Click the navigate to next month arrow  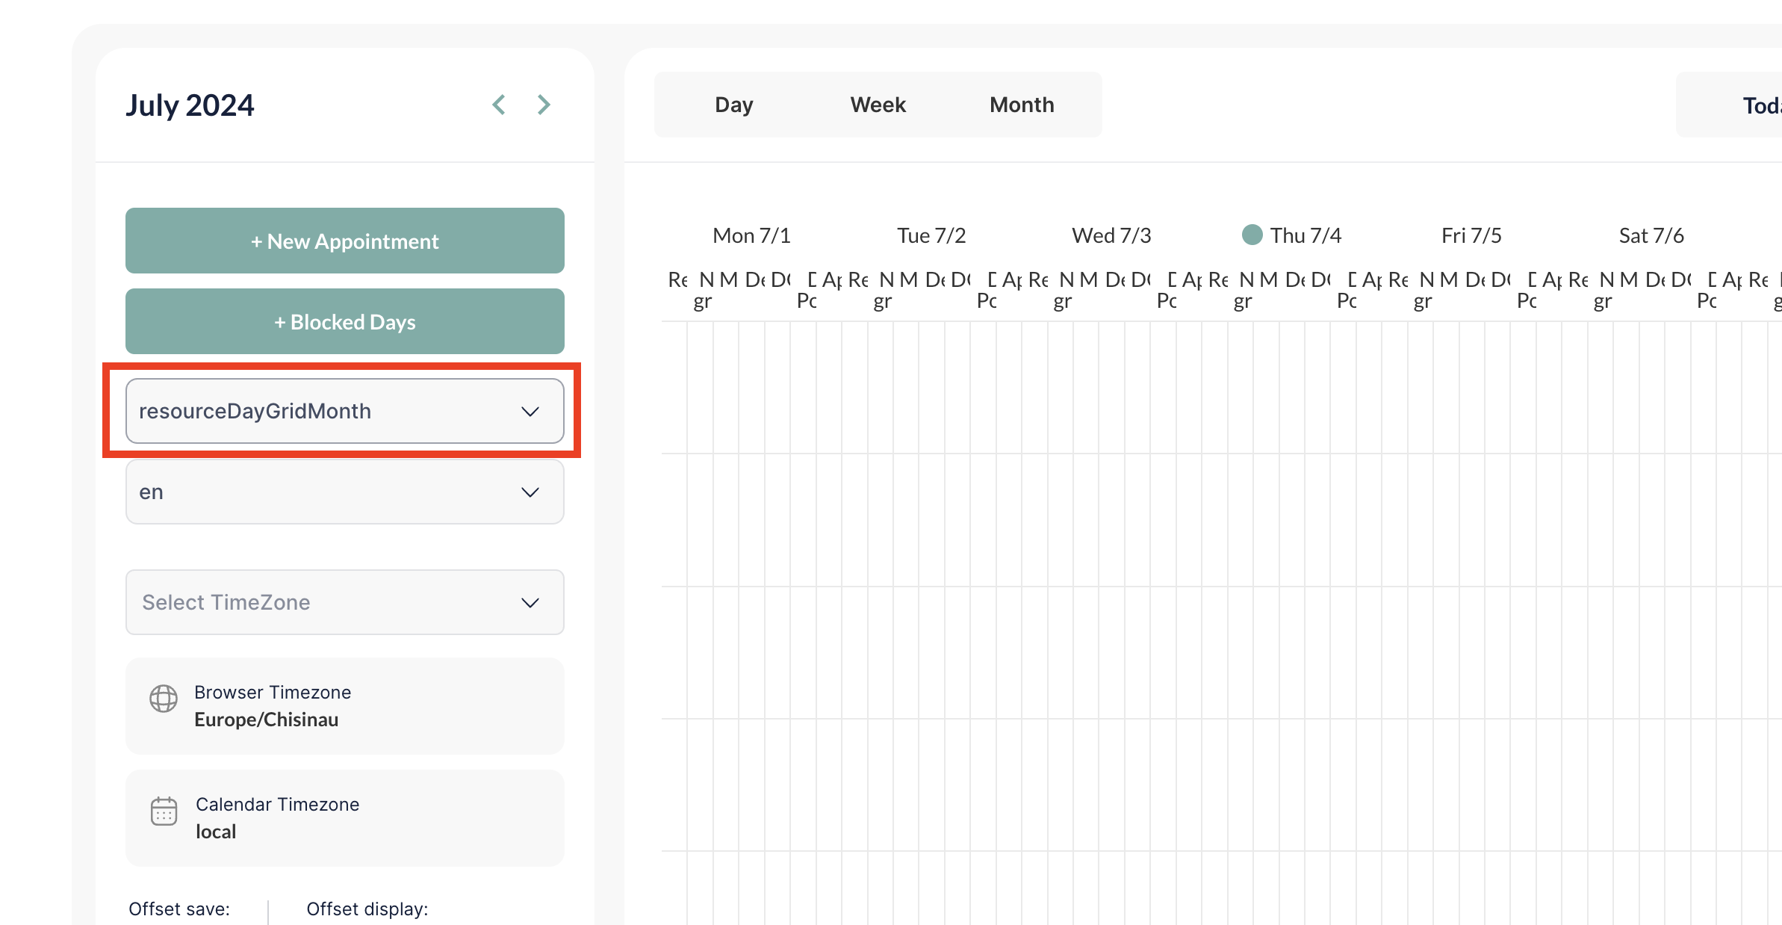pyautogui.click(x=543, y=104)
